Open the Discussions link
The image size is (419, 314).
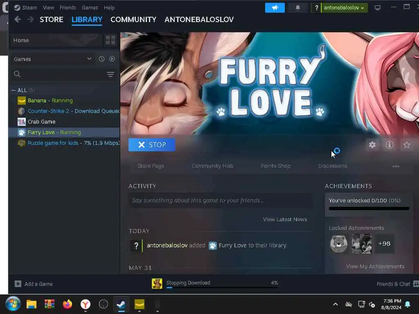332,166
